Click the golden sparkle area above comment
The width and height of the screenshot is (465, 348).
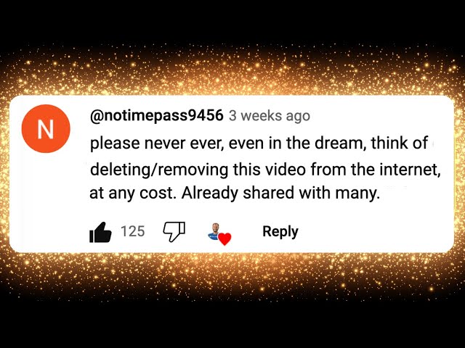tap(232, 72)
